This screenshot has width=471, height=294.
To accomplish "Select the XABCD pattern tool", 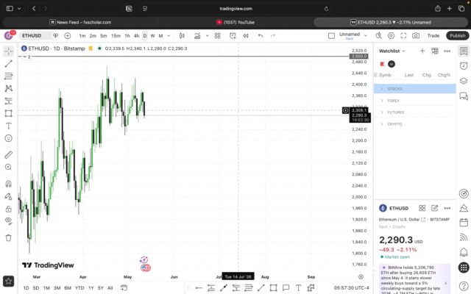I will point(8,88).
